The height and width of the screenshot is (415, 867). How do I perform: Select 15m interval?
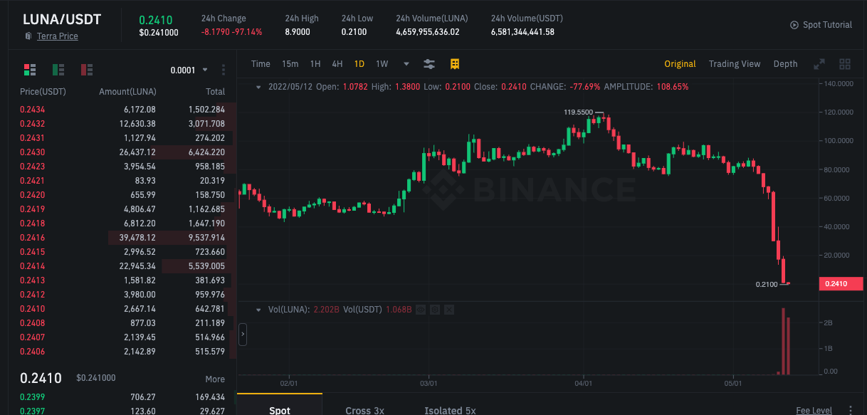tap(290, 64)
